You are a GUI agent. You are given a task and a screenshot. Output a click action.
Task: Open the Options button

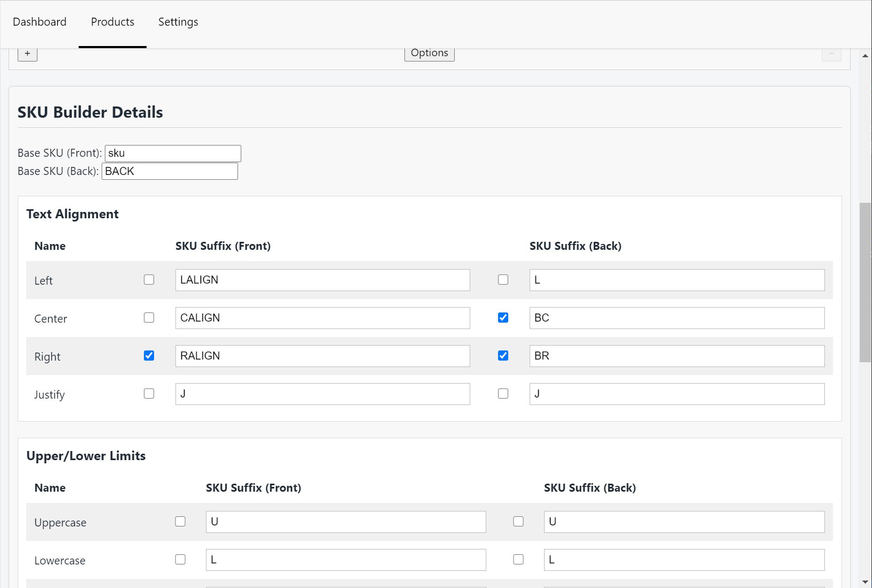(429, 54)
